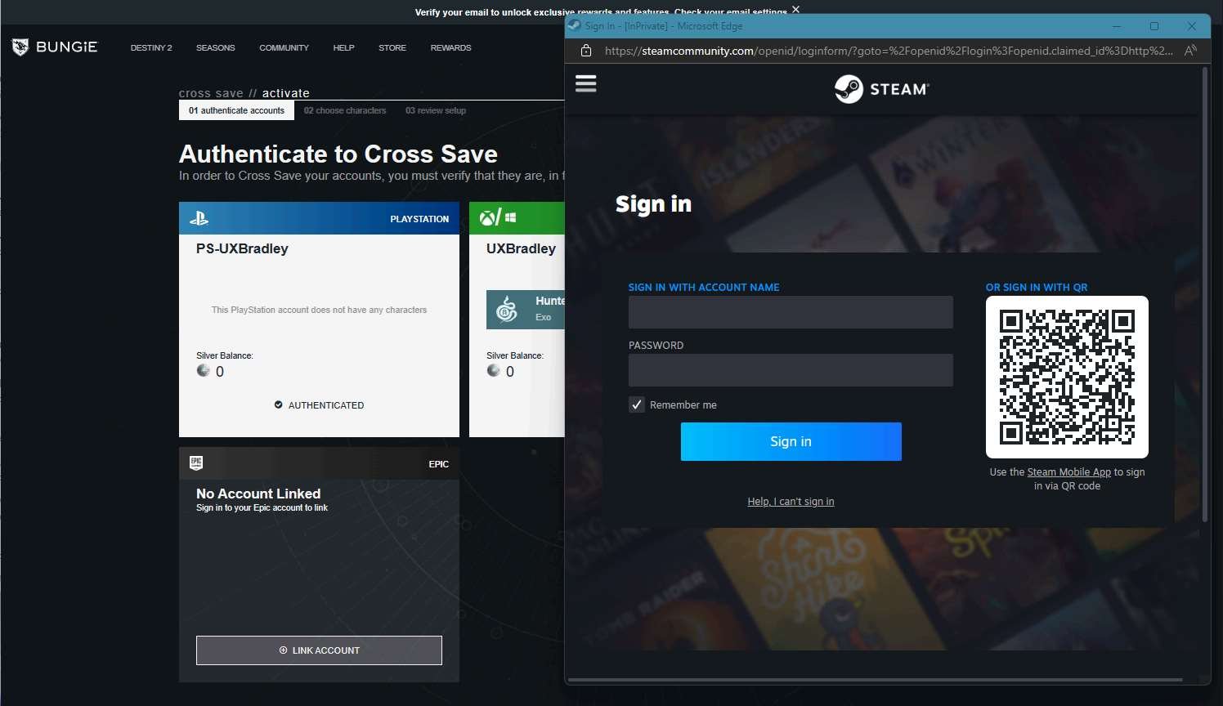The image size is (1223, 706).
Task: Focus the Steam account name field
Action: pyautogui.click(x=791, y=312)
